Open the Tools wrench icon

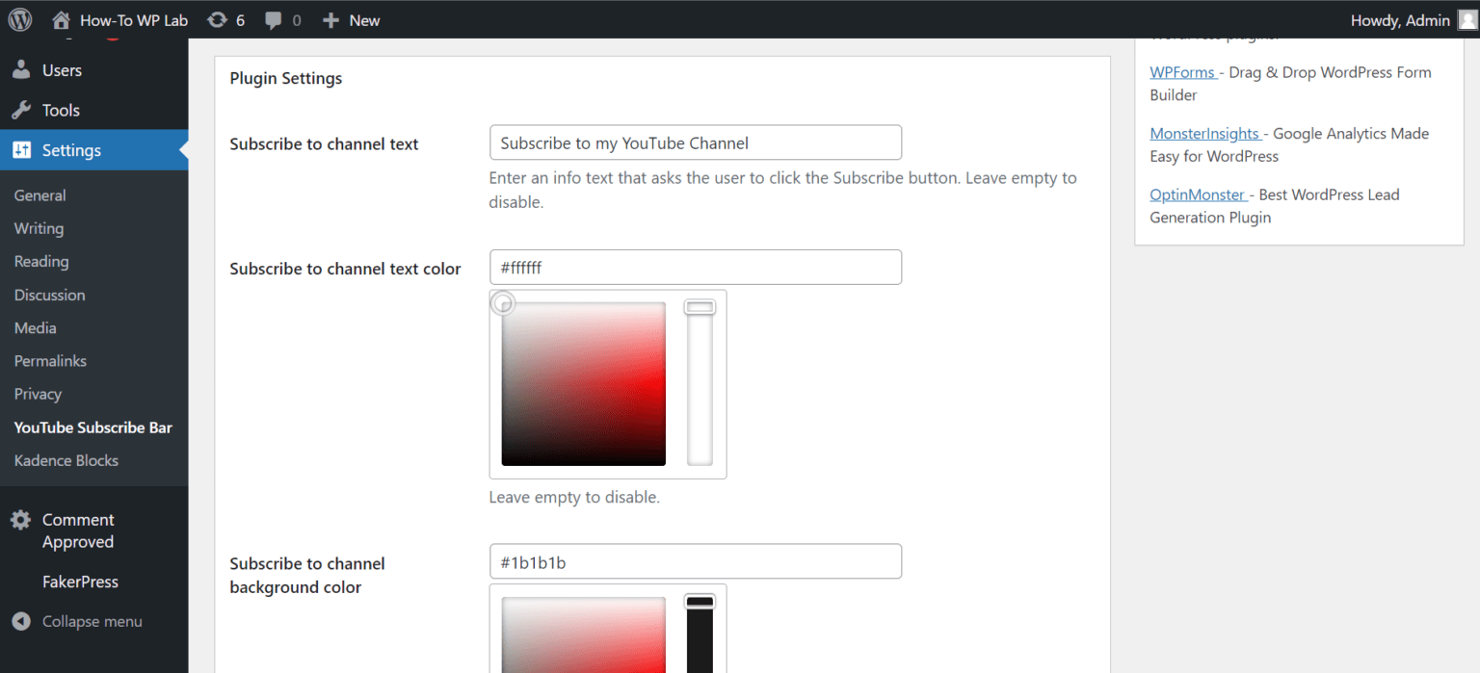point(21,110)
